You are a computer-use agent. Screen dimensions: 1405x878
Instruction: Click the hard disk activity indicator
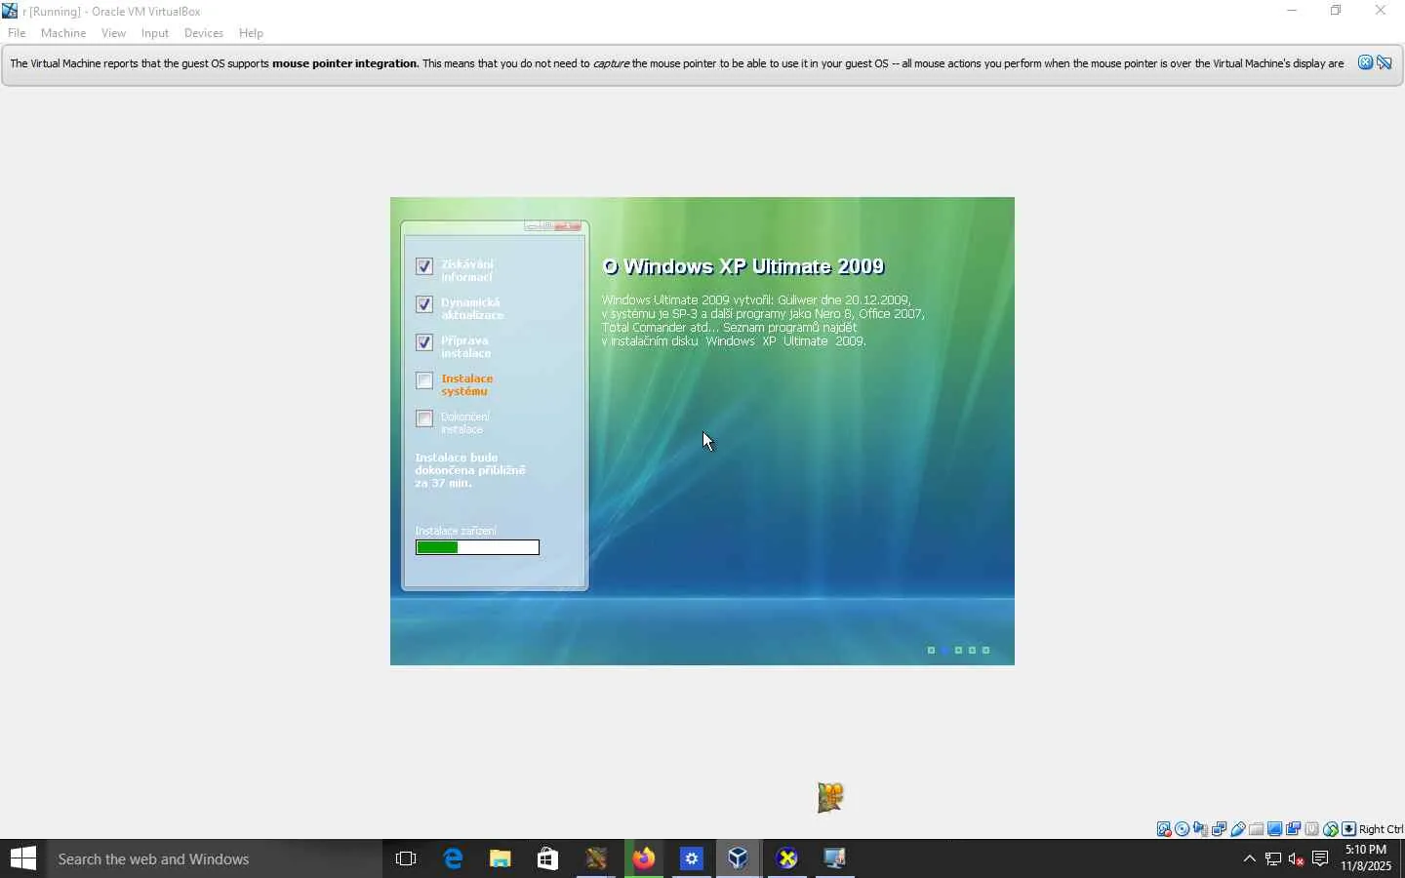tap(1164, 829)
